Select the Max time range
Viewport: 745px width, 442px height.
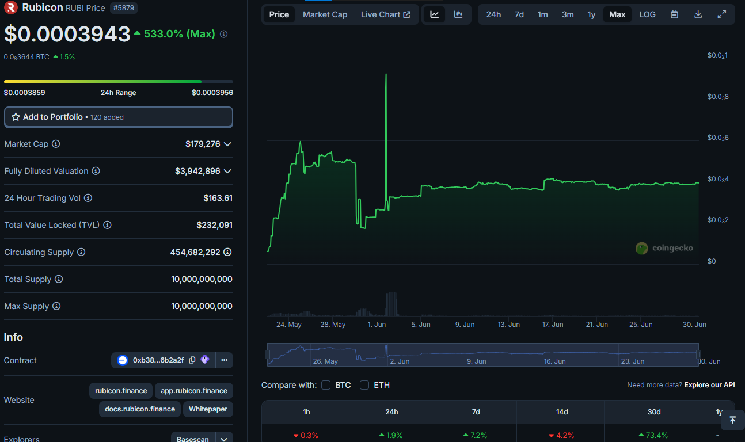[617, 14]
